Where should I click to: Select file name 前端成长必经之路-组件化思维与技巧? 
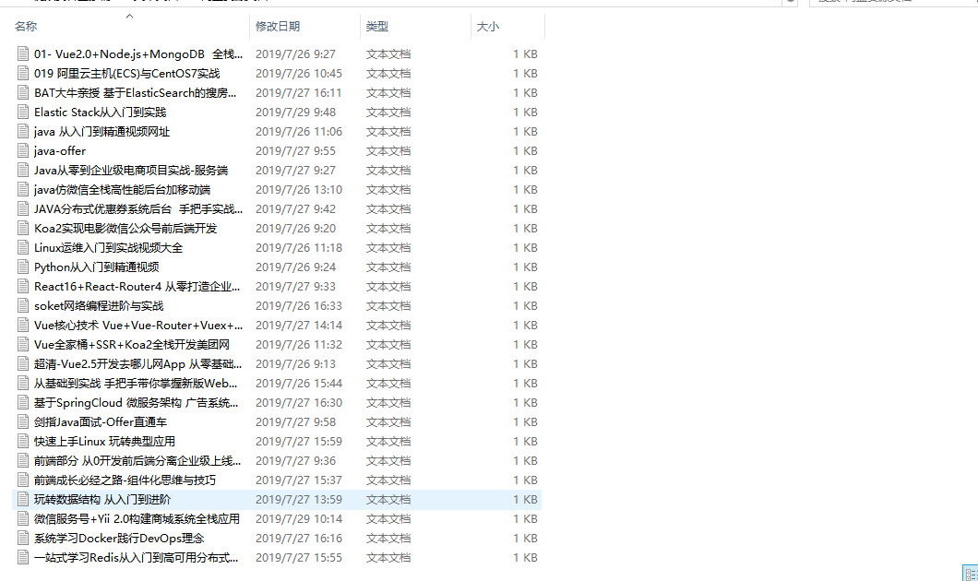tap(125, 480)
